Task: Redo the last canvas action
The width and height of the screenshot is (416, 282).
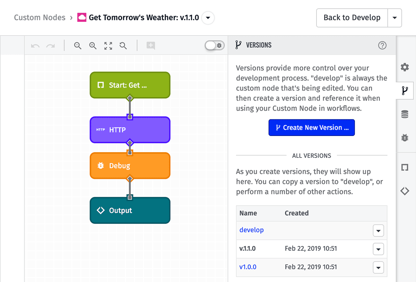Action: pyautogui.click(x=51, y=45)
